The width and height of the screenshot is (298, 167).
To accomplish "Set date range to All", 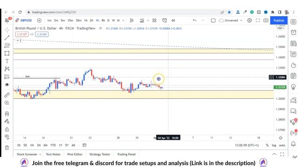I will pos(73,145).
